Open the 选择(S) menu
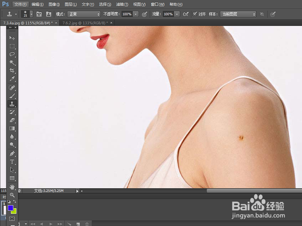 [x=105, y=5]
